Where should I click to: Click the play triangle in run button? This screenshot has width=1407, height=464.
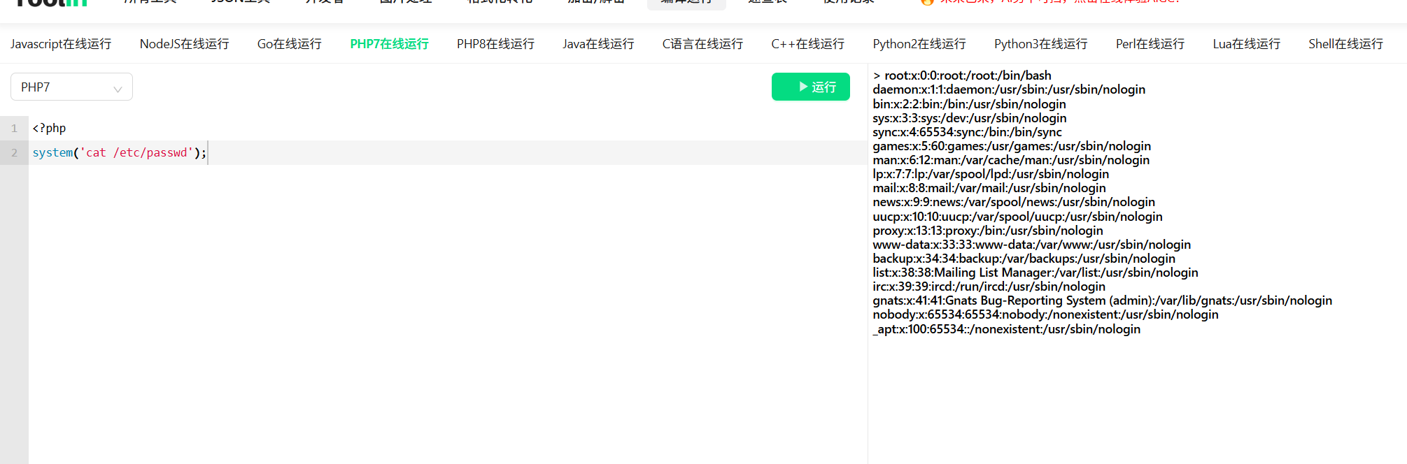[x=803, y=87]
